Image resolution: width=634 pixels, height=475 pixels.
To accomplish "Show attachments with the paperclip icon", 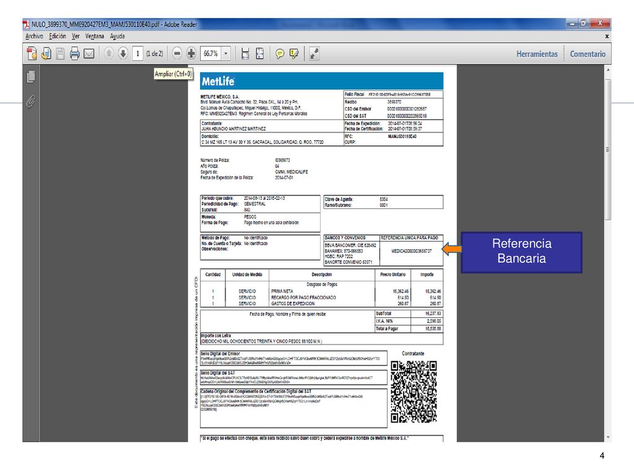I will click(x=31, y=101).
